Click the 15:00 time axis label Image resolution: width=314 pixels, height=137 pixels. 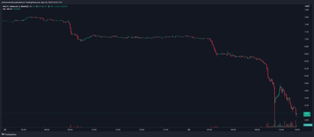[118, 130]
